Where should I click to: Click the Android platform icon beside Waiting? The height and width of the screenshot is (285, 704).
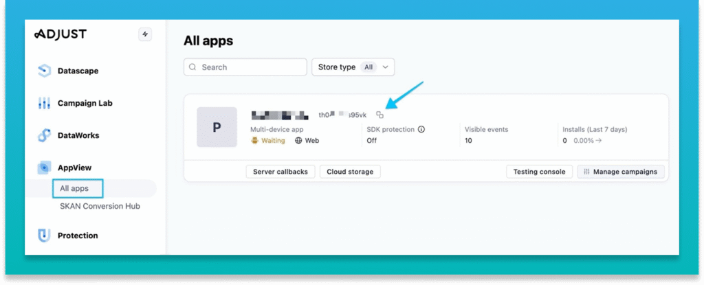point(254,141)
